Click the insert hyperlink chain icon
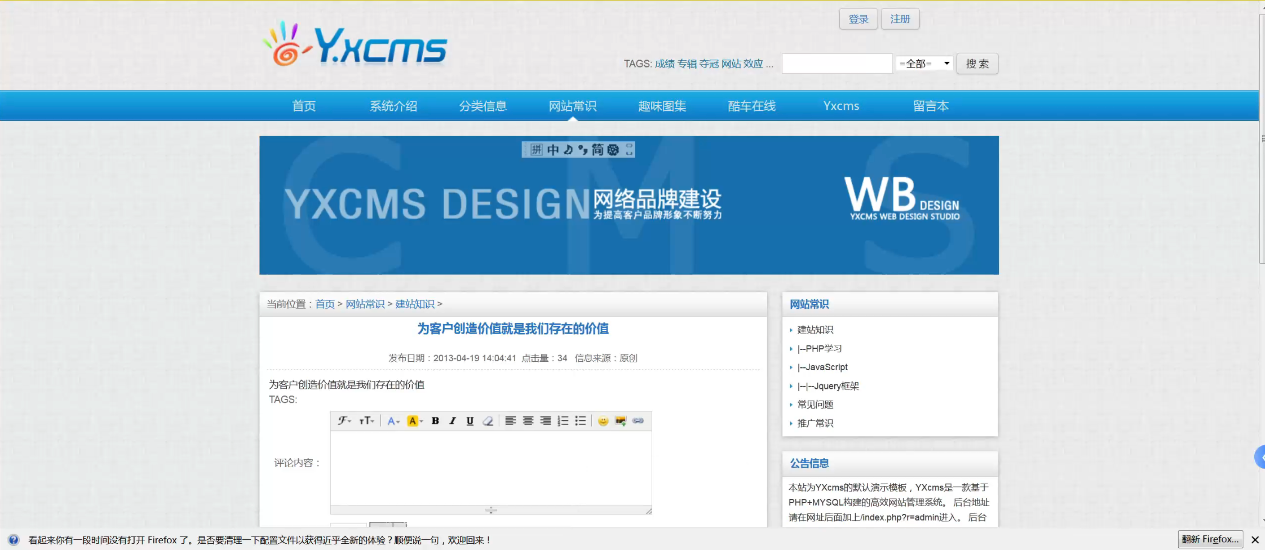The image size is (1265, 550). pyautogui.click(x=638, y=421)
